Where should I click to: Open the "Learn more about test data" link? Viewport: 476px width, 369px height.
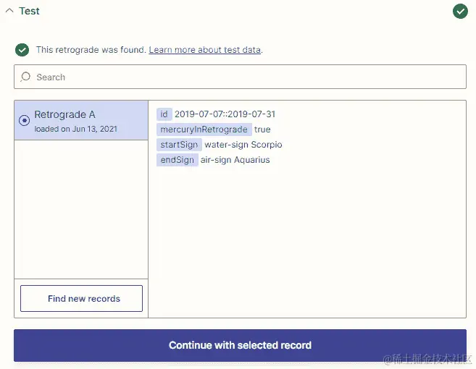click(205, 50)
